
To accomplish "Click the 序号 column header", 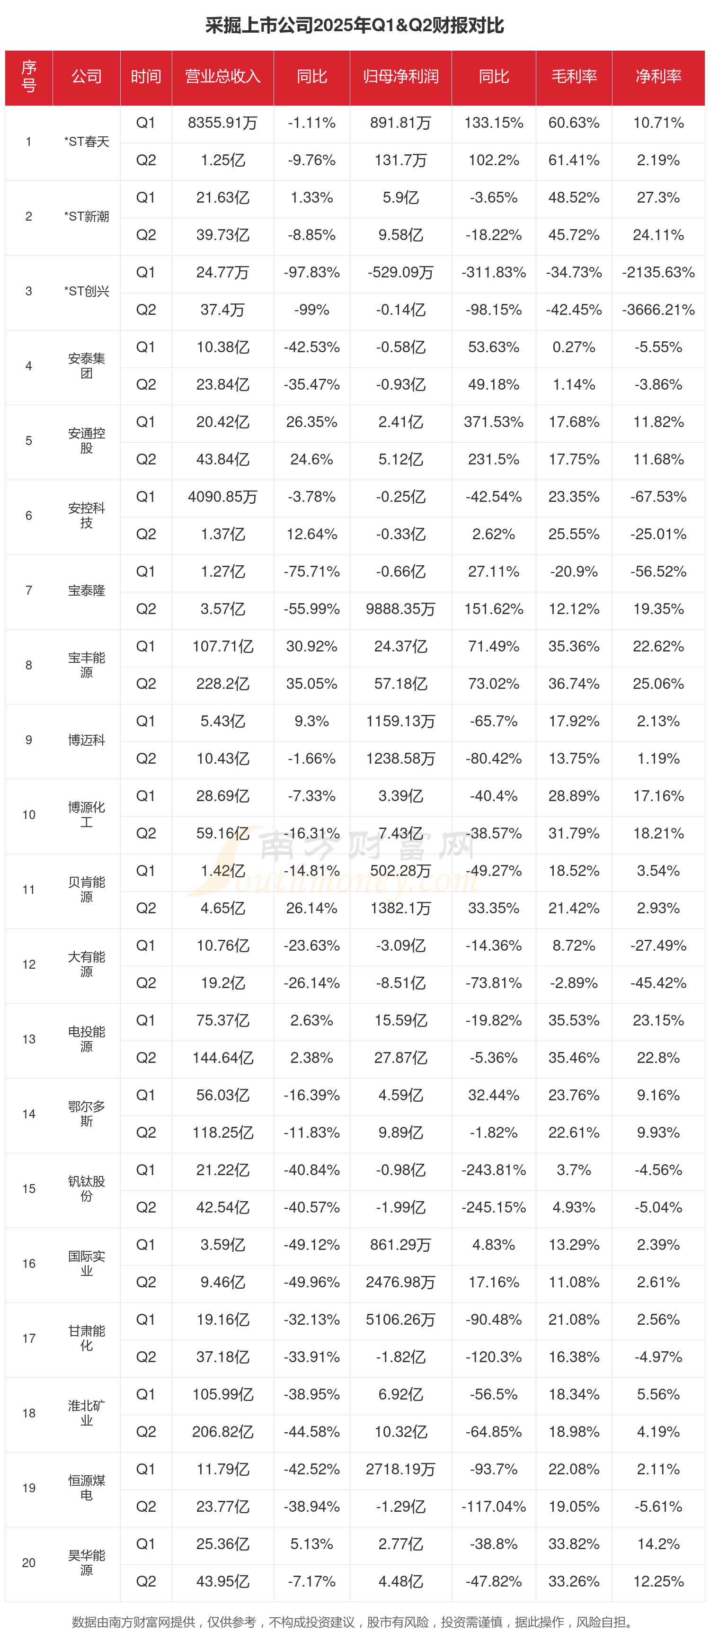I will click(29, 77).
